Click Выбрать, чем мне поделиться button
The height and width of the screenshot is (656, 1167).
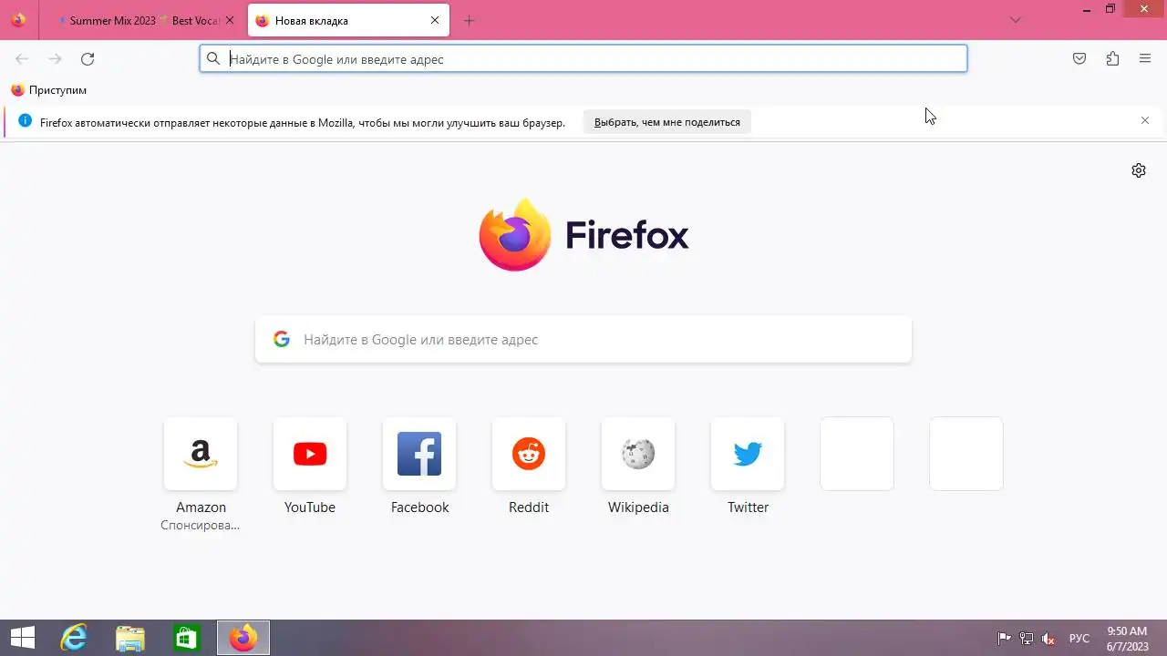tap(667, 122)
